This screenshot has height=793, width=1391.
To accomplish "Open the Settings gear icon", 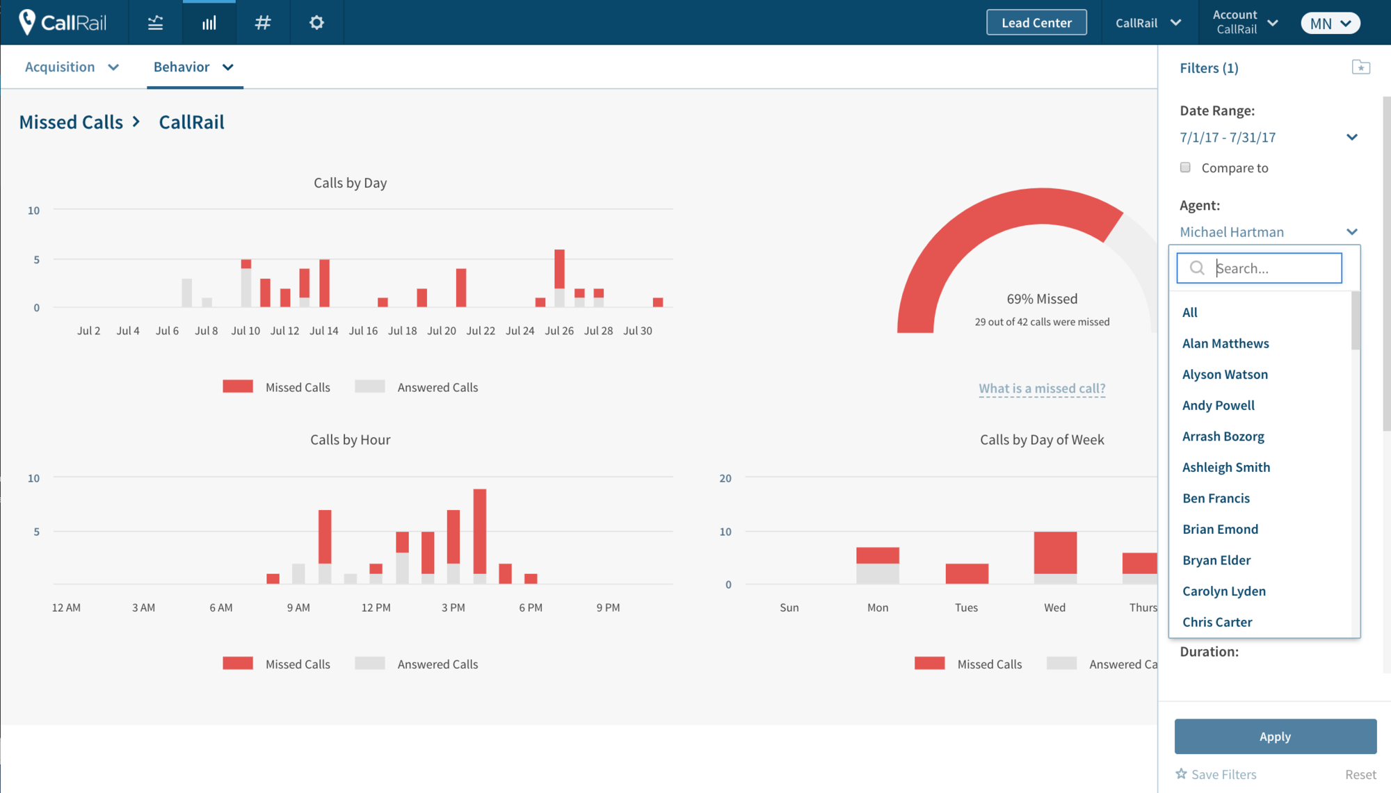I will tap(316, 22).
